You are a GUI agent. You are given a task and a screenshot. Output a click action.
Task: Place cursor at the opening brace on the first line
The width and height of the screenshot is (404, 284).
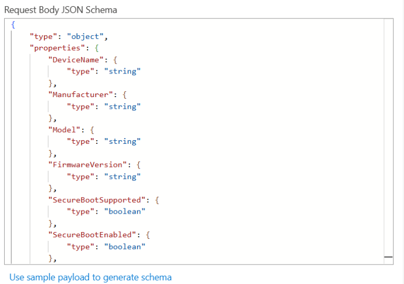[13, 25]
